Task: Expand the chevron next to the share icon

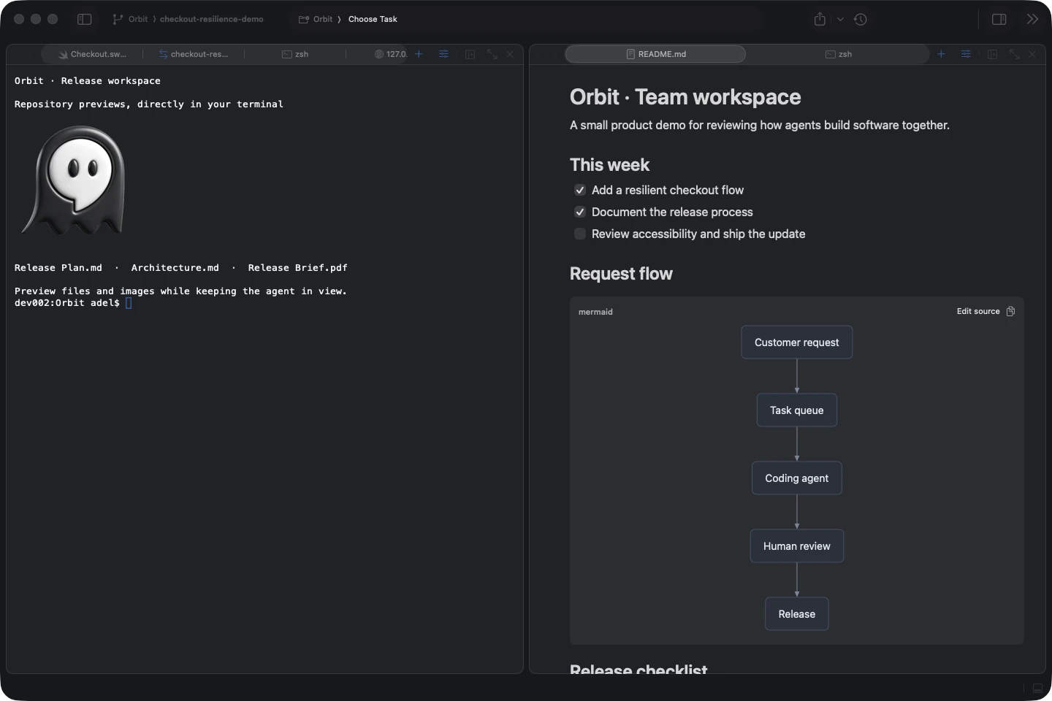Action: tap(840, 20)
